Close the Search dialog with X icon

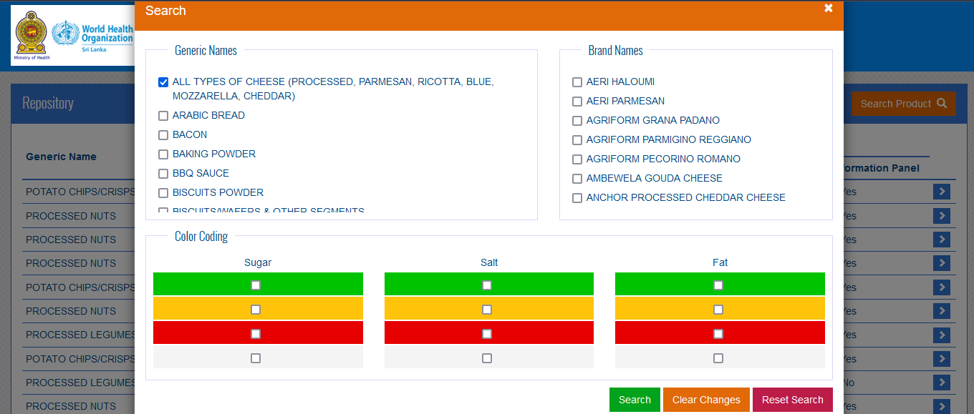click(x=828, y=9)
